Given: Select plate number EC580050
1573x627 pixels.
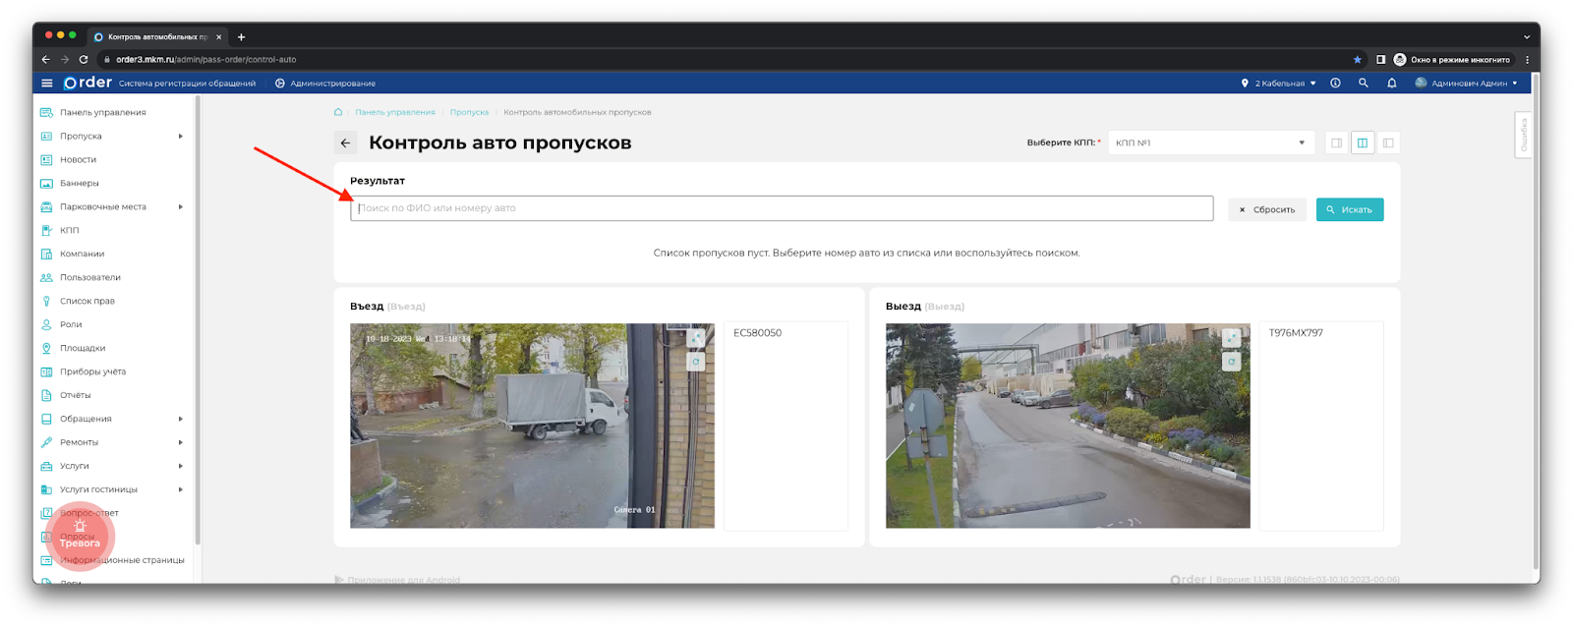Looking at the screenshot, I should (757, 333).
